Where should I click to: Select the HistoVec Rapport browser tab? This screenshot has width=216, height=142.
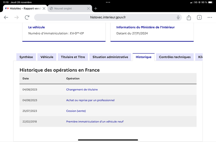pyautogui.click(x=25, y=9)
